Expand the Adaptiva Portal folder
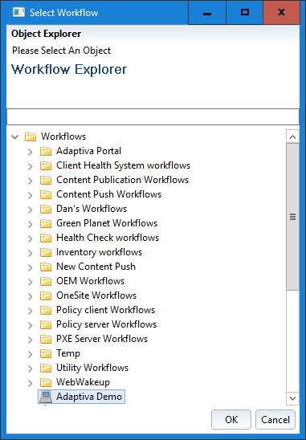Screen dimensions: 306x440 click(31, 152)
